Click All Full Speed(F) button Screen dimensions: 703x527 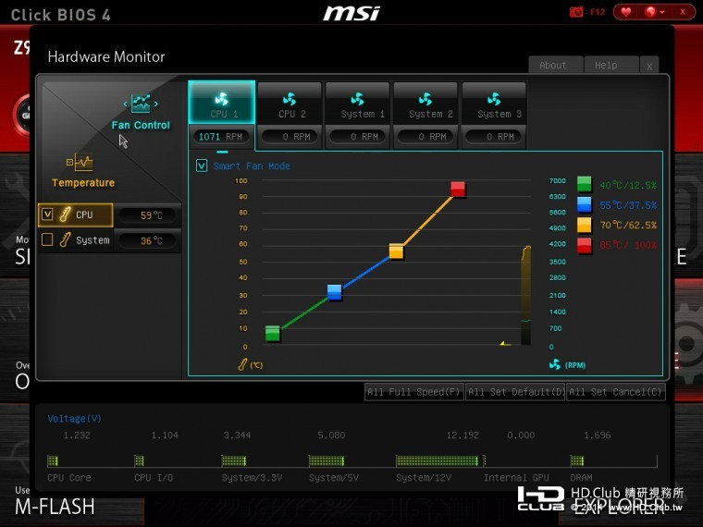point(413,392)
